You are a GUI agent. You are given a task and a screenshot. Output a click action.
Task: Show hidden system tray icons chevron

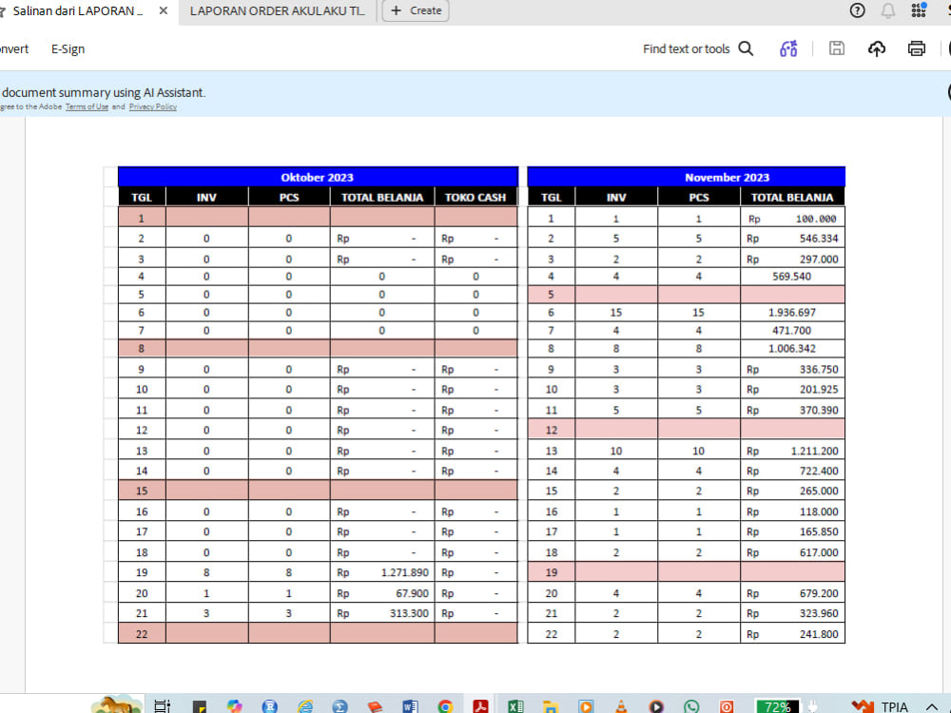(932, 707)
